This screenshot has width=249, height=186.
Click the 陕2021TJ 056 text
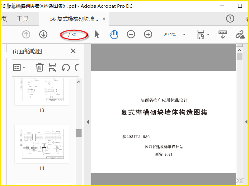point(136,136)
